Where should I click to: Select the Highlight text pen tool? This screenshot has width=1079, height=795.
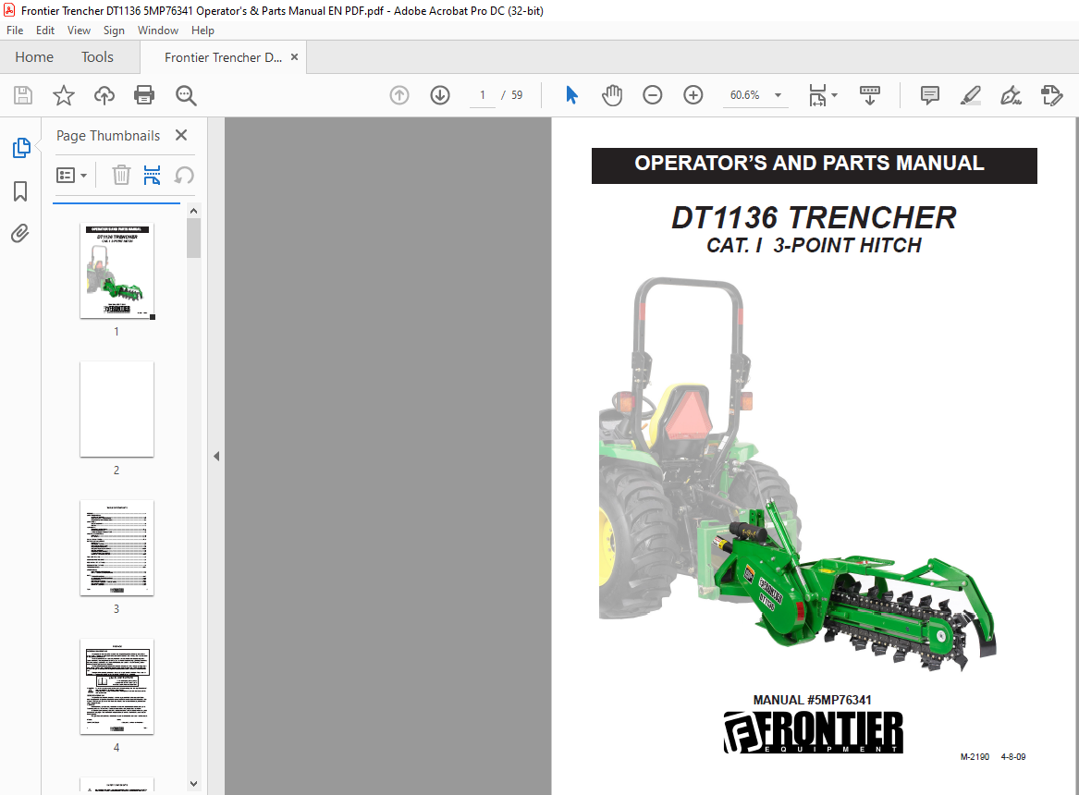click(x=970, y=95)
